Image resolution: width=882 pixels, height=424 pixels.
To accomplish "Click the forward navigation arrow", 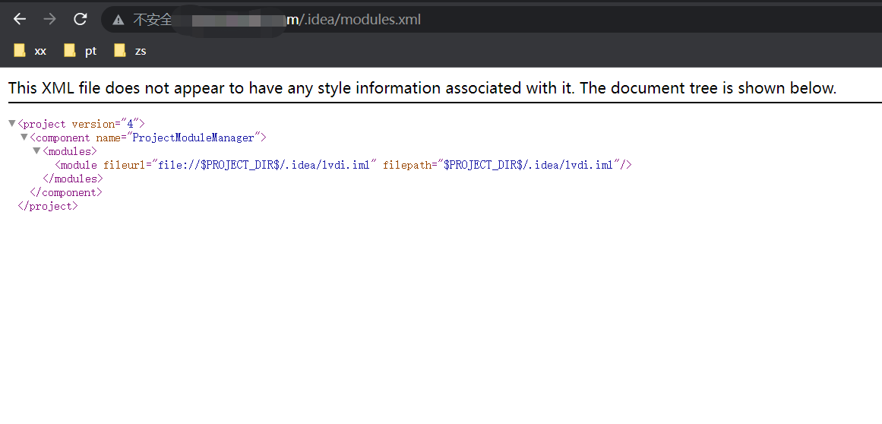I will click(x=50, y=20).
